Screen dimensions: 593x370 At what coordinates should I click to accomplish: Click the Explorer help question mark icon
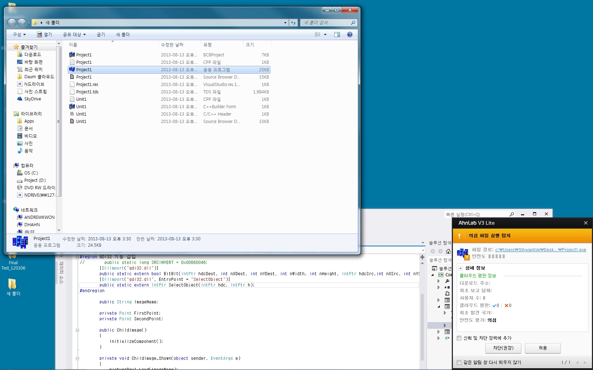point(350,35)
